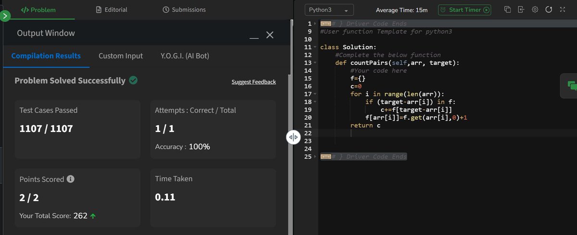Place cursor on line 22 in editor
Screen dimensions: 577x235
[x=447, y=133]
